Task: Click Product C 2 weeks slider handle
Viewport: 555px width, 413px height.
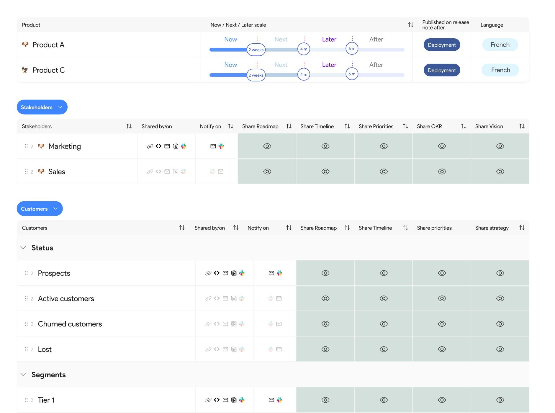Action: tap(256, 75)
